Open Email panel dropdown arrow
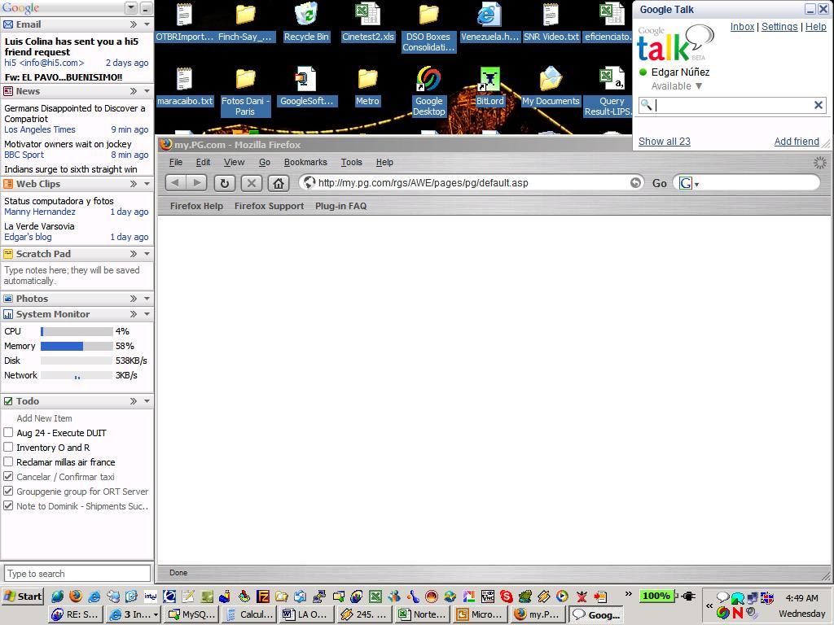This screenshot has width=834, height=625. tap(147, 24)
